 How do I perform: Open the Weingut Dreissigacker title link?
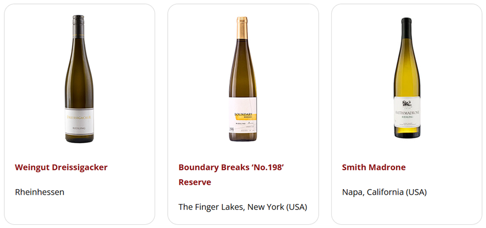(61, 167)
